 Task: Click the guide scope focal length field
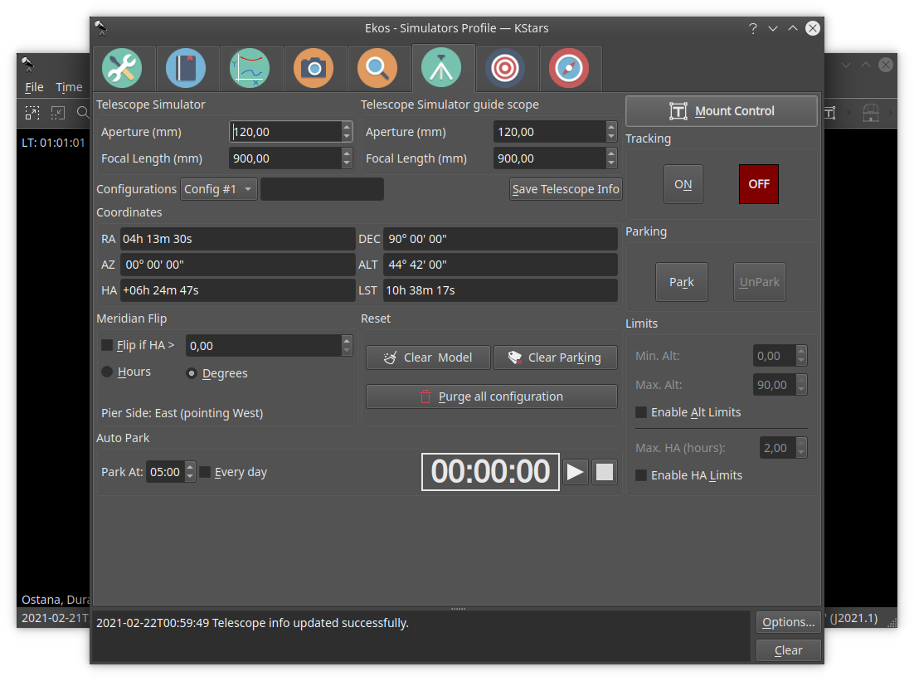coord(550,158)
